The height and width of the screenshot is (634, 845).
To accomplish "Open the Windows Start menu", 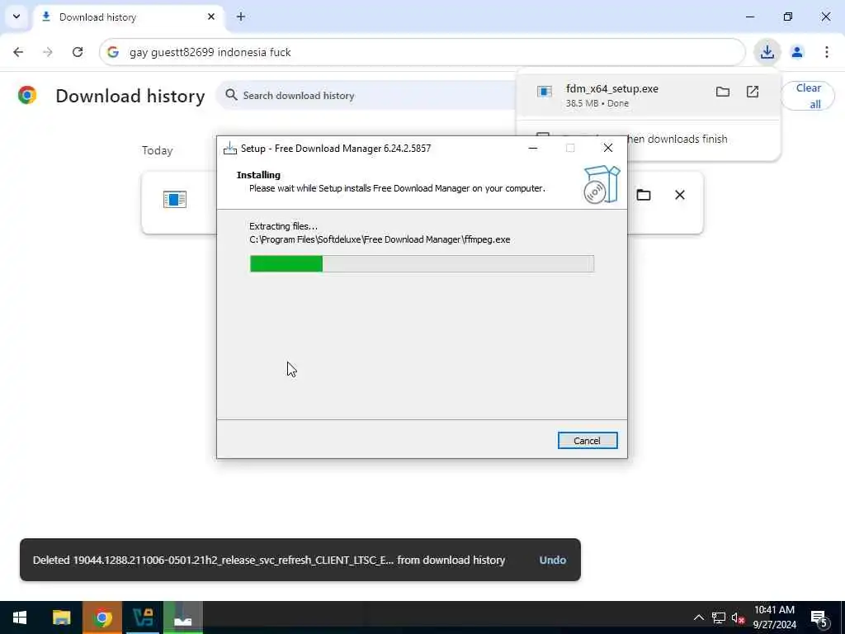I will coord(20,617).
